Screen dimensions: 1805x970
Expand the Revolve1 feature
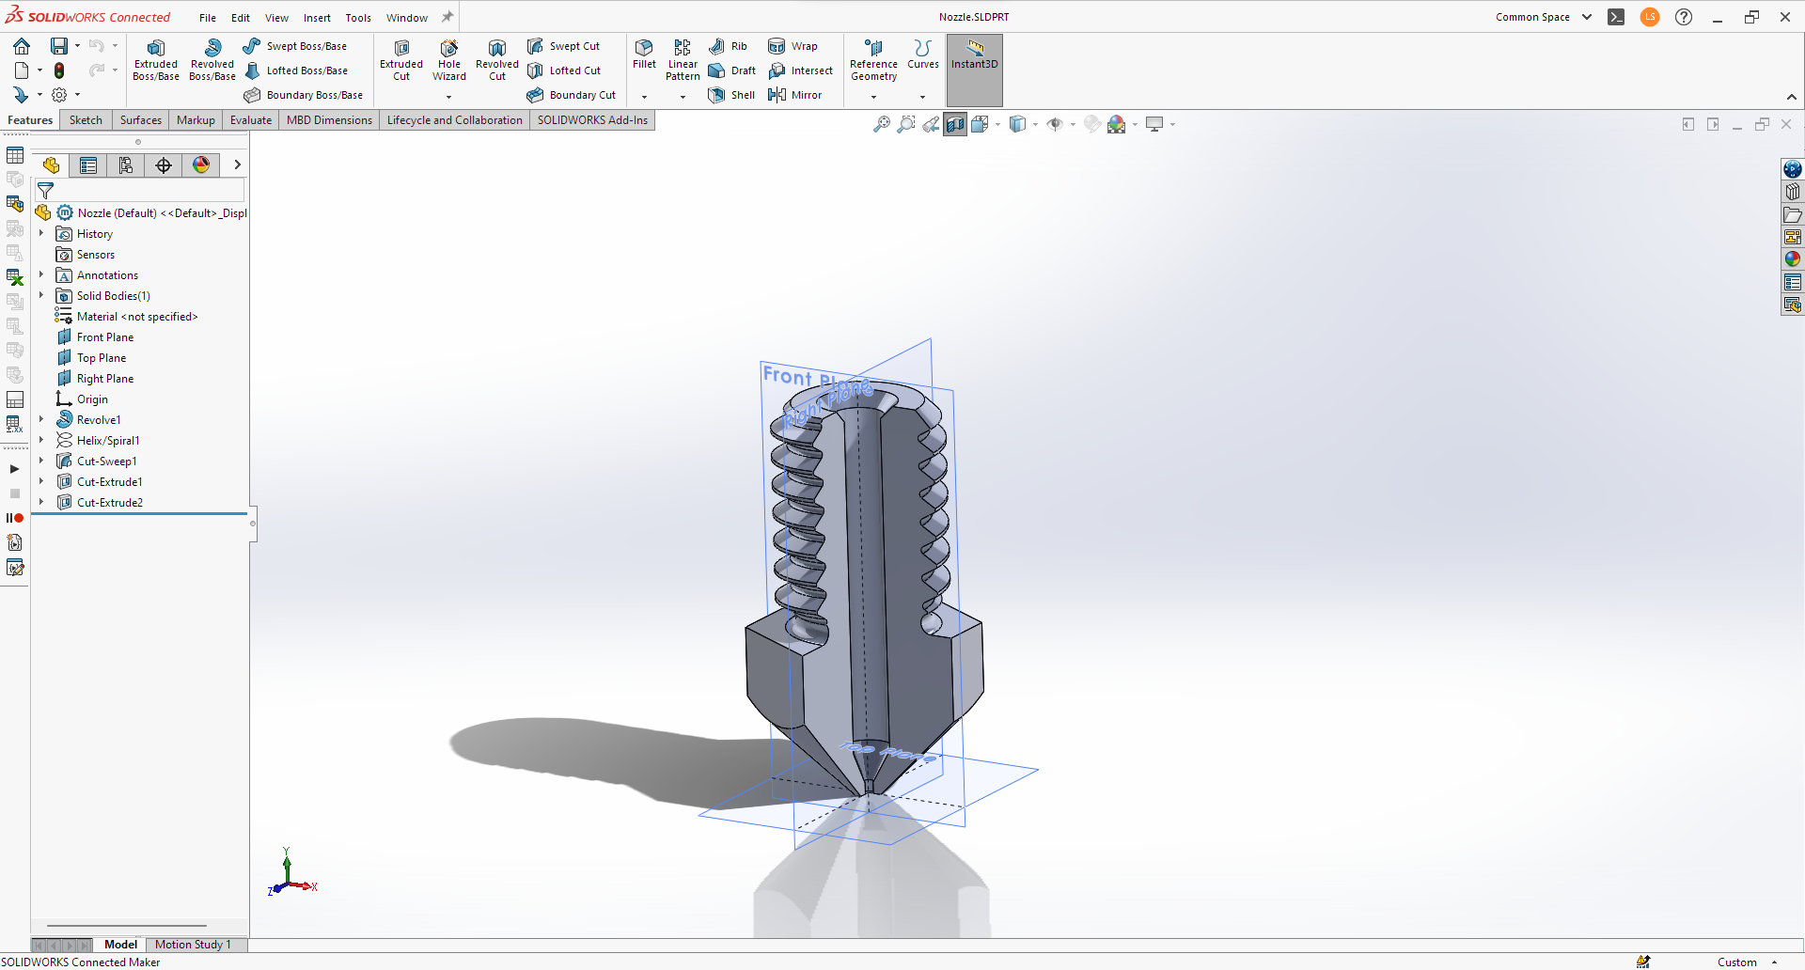tap(40, 419)
